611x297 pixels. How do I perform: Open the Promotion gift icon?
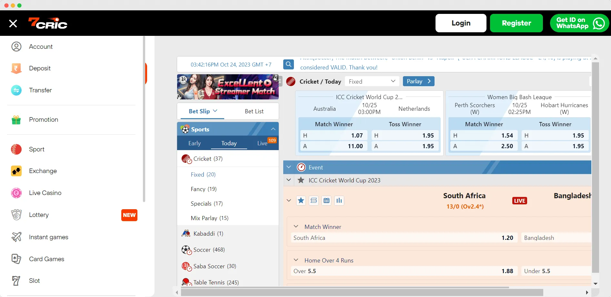tap(16, 120)
